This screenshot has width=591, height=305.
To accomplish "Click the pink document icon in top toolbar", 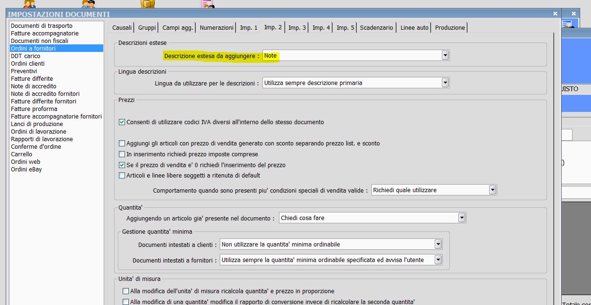I will coord(207,4).
